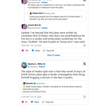Click the reply bubble icon on Barr's tweet
The height and width of the screenshot is (106, 108).
[x=33, y=50]
